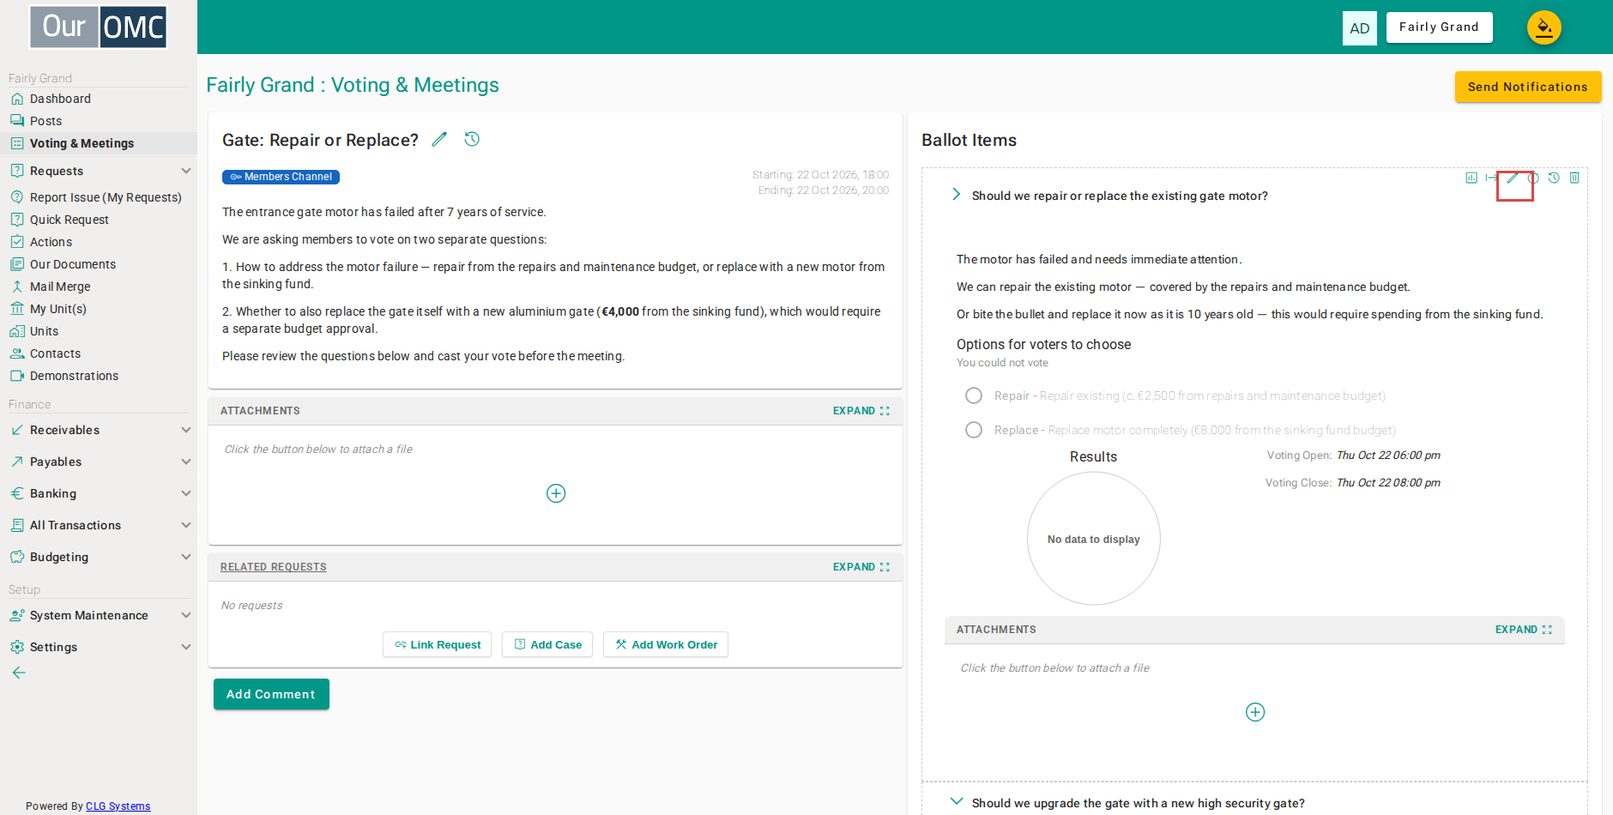Delete the gate motor ballot item
1613x815 pixels.
click(x=1574, y=178)
